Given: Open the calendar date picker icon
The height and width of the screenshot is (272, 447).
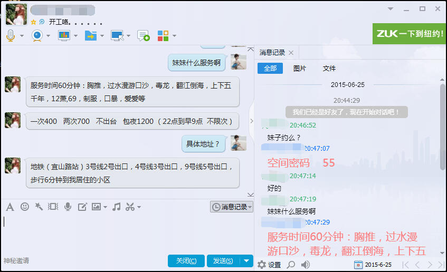Looking at the screenshot, I should (x=358, y=265).
